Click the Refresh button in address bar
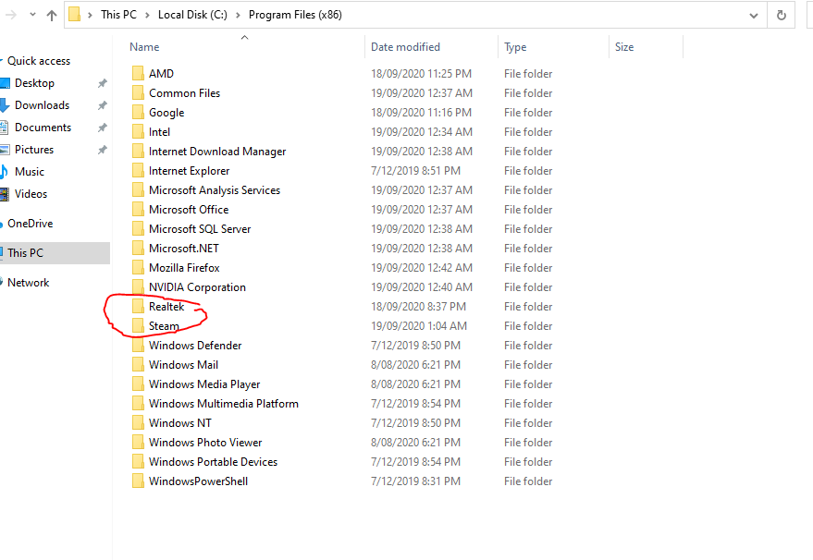Image resolution: width=813 pixels, height=560 pixels. click(781, 15)
